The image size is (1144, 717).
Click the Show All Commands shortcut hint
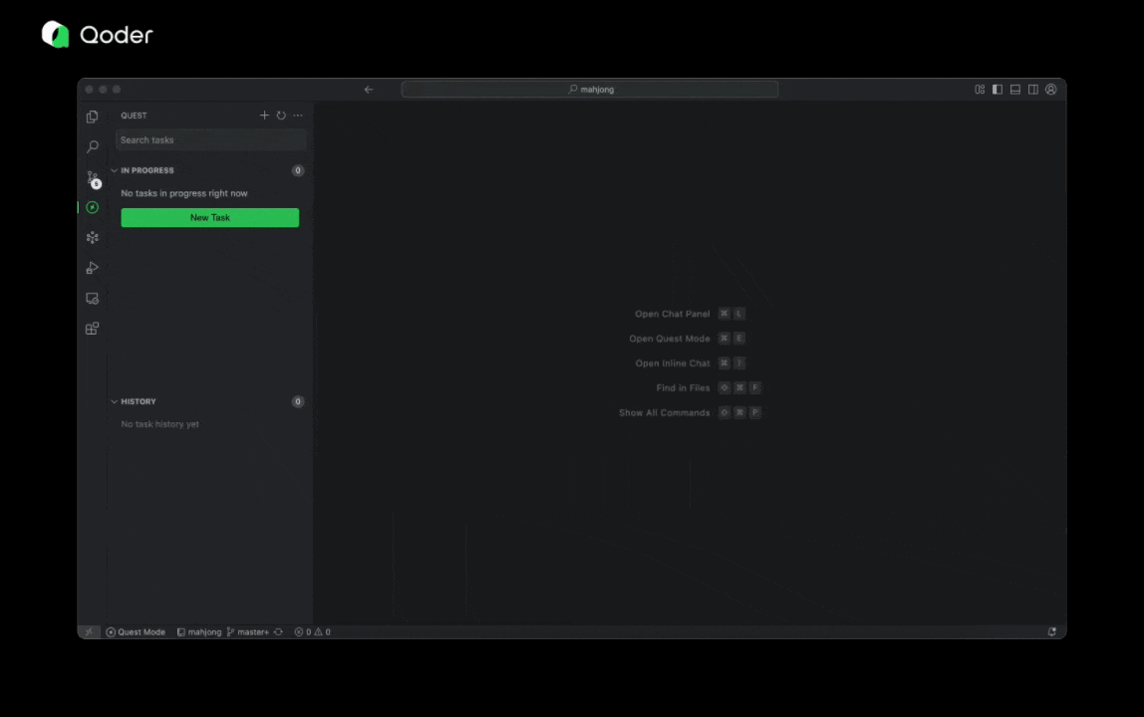[x=690, y=413]
